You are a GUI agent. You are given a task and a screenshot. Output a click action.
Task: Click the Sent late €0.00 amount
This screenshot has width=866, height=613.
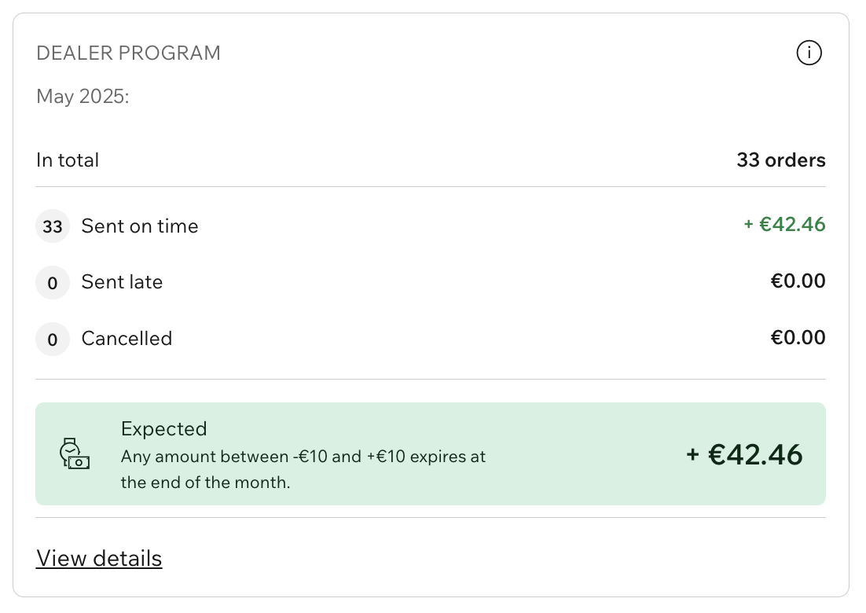[x=798, y=281]
